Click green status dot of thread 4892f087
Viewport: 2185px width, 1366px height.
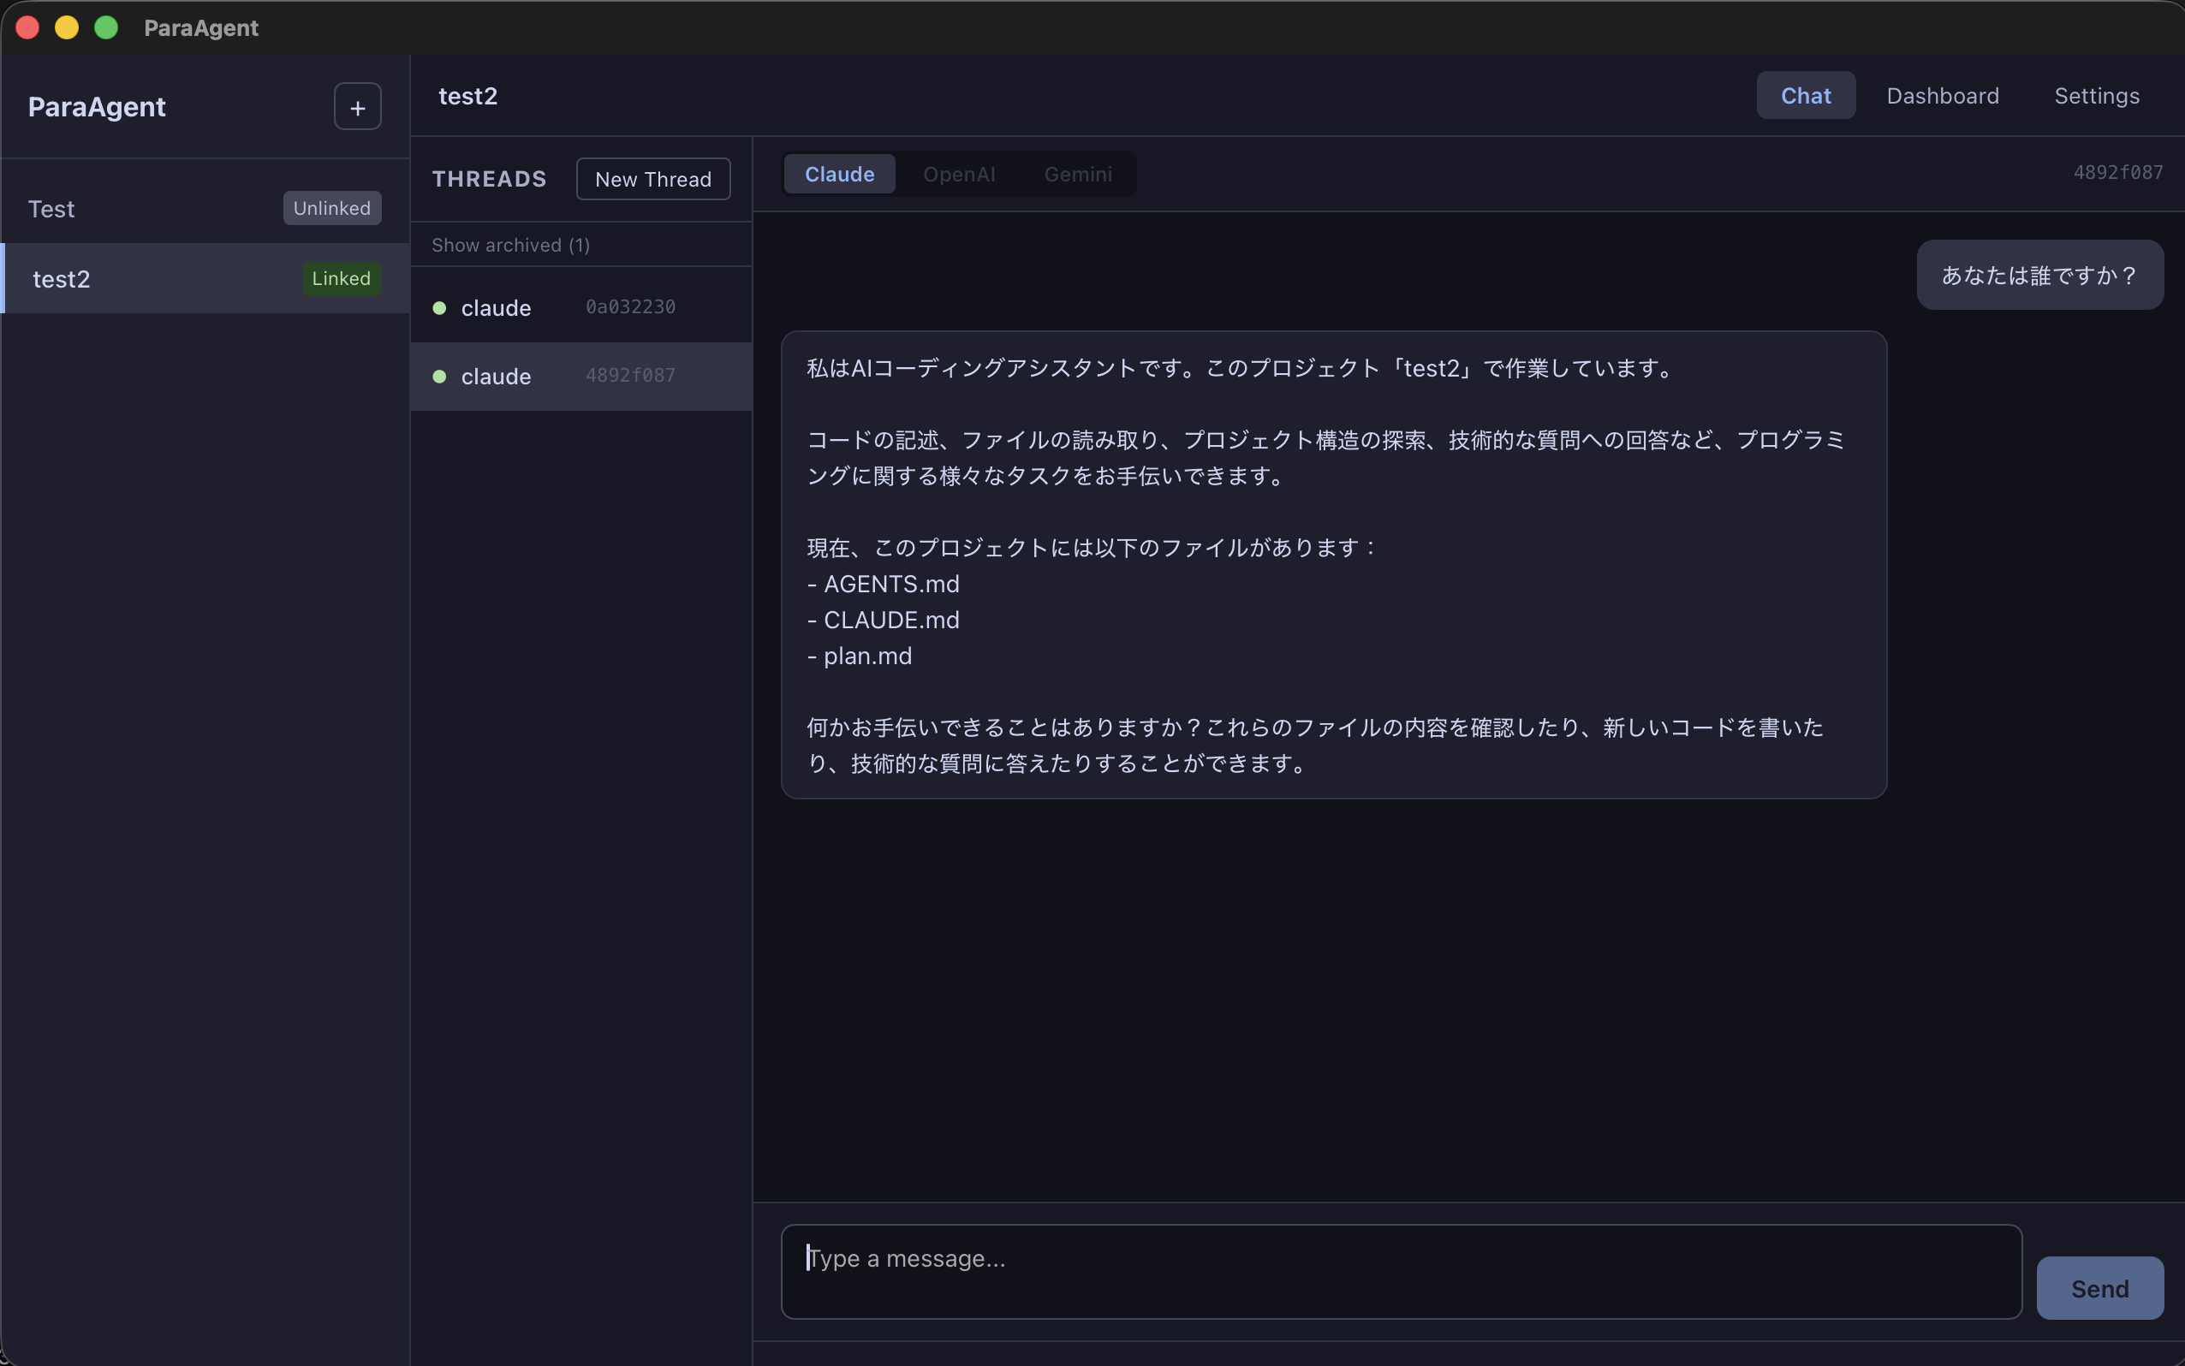(x=439, y=377)
